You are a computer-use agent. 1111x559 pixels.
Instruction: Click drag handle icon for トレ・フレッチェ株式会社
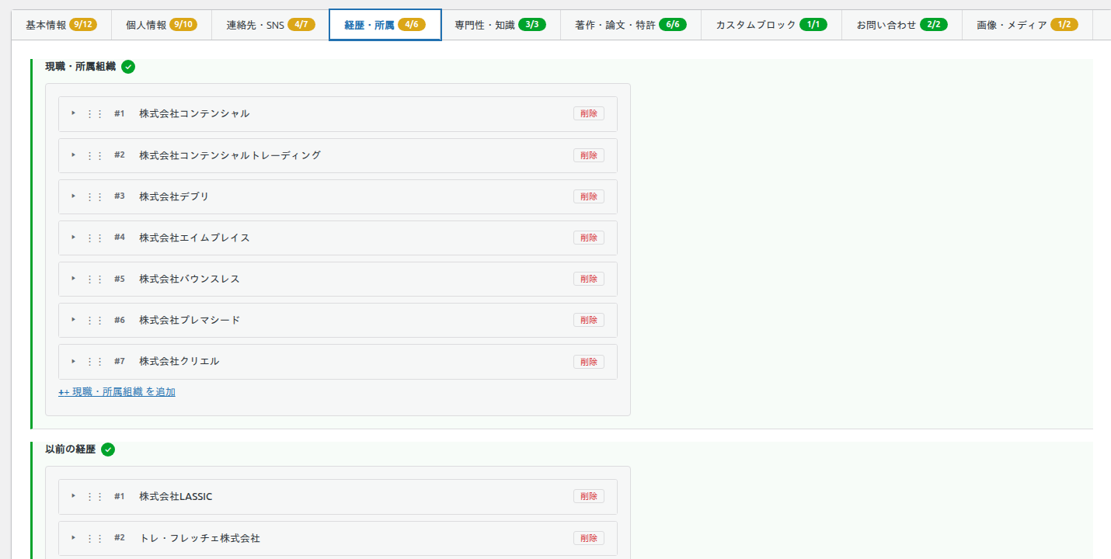click(95, 538)
